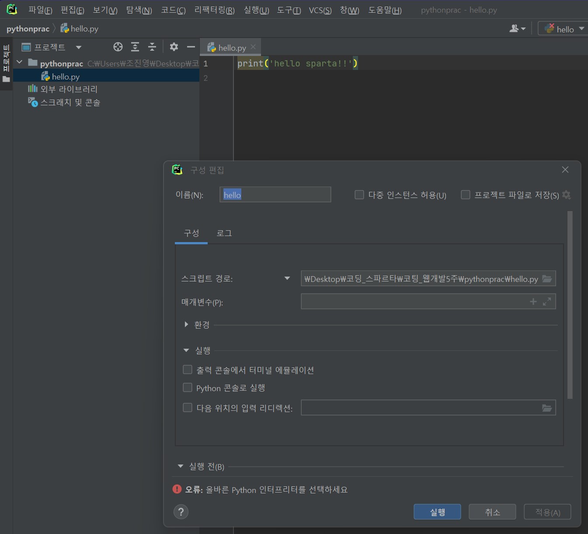This screenshot has height=534, width=588.
Task: Select External Libraries (외부 라이브러리) tree item
Action: (69, 89)
